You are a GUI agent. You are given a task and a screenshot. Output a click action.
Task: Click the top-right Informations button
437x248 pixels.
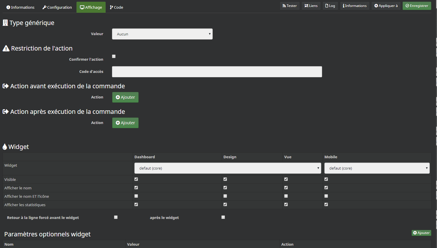click(355, 6)
